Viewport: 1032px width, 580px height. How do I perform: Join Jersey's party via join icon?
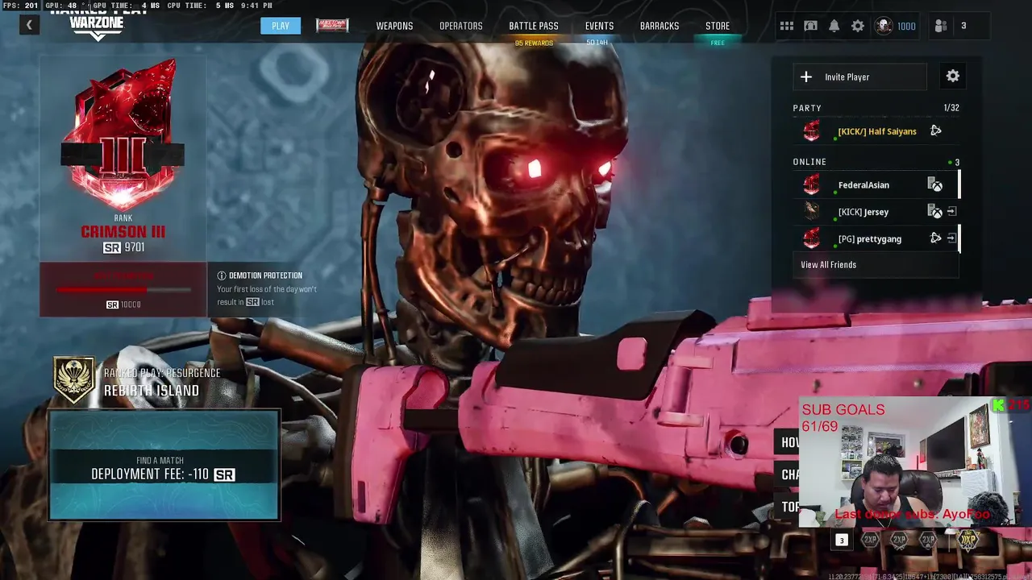(951, 212)
